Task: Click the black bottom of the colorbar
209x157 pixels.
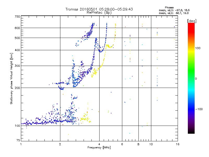Action: pos(191,132)
